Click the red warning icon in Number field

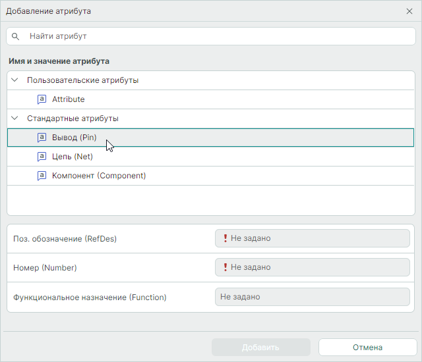pyautogui.click(x=225, y=267)
